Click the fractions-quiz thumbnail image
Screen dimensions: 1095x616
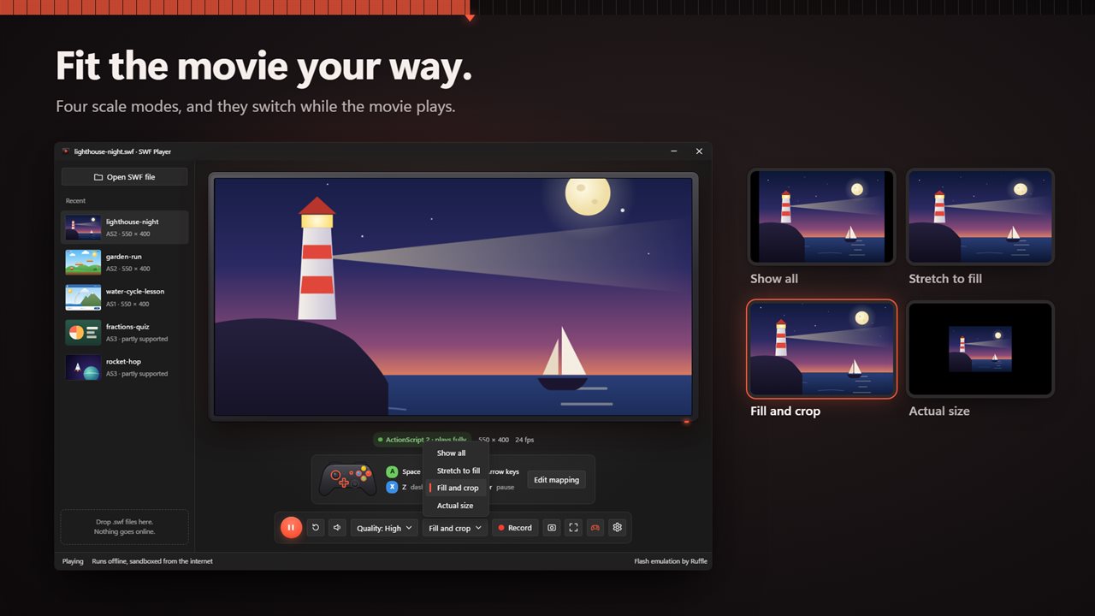click(x=83, y=333)
